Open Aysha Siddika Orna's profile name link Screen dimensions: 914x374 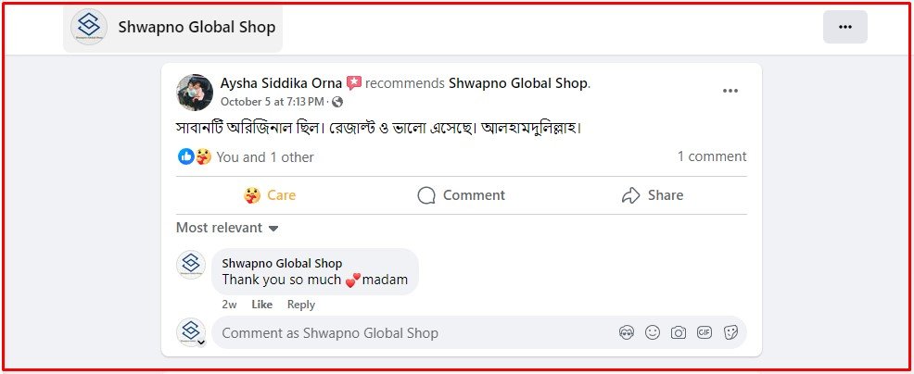pyautogui.click(x=281, y=83)
